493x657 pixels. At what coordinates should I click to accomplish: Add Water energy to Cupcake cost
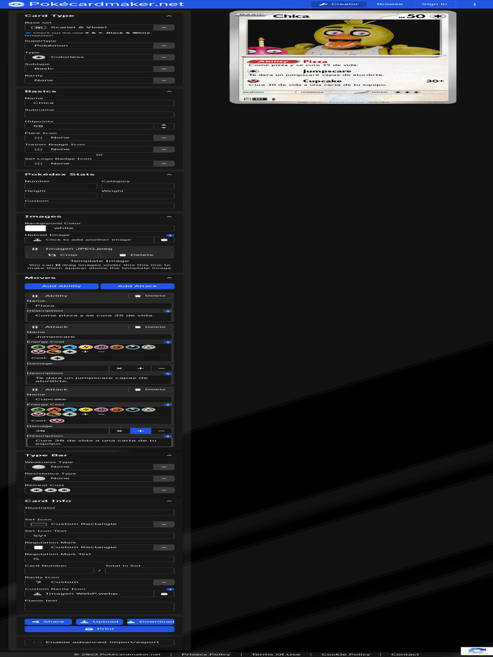pos(69,410)
